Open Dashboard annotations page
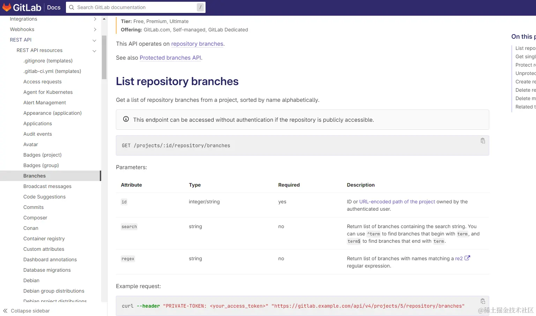This screenshot has width=536, height=316. coord(50,259)
